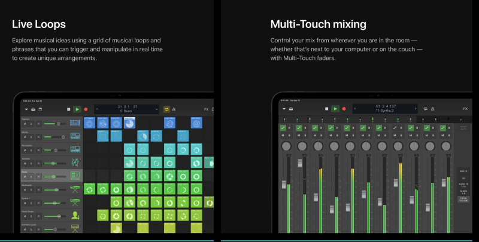Image resolution: width=479 pixels, height=242 pixels.
Task: Record-enable the Percussion track
Action: [38, 150]
